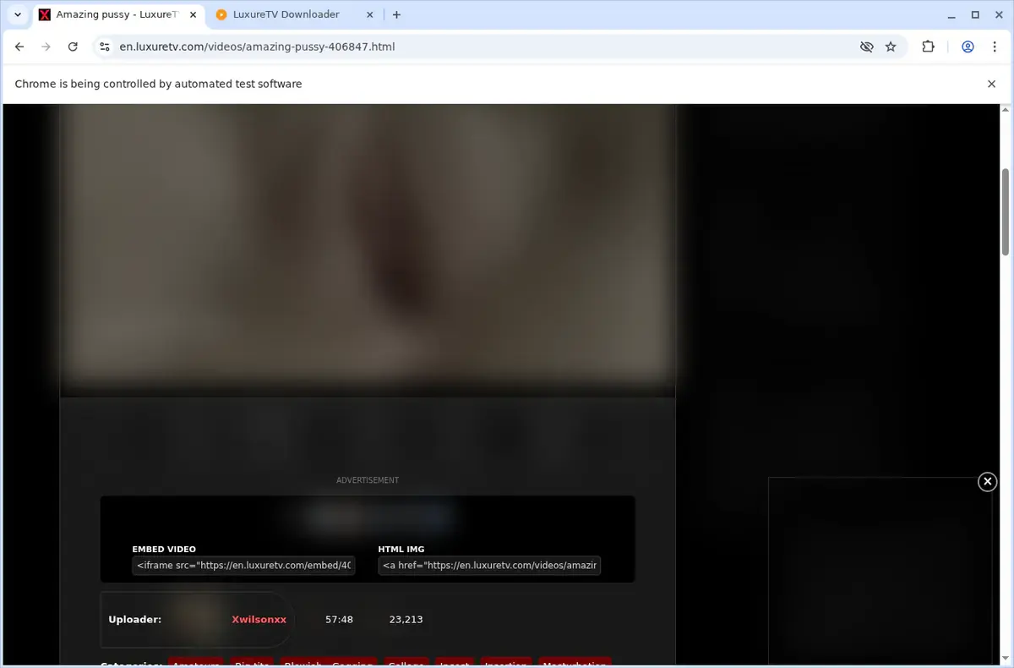Screen dimensions: 1014x668
Task: Go back to the previous page
Action: pos(19,47)
